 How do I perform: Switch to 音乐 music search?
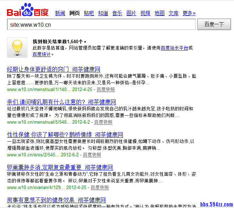(117, 13)
